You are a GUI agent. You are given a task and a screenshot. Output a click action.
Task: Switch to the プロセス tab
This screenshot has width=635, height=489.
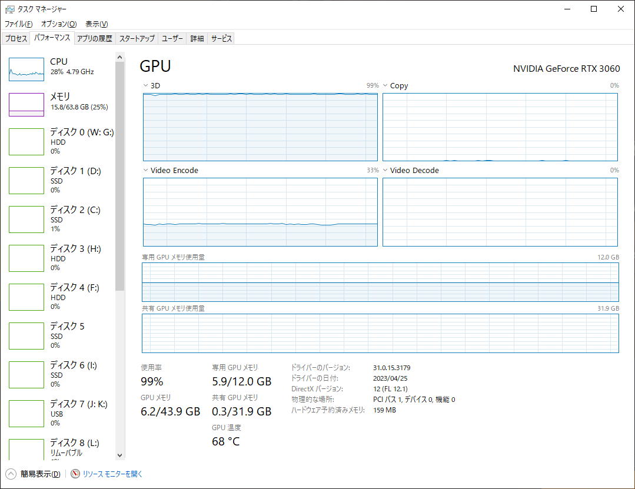(x=16, y=39)
